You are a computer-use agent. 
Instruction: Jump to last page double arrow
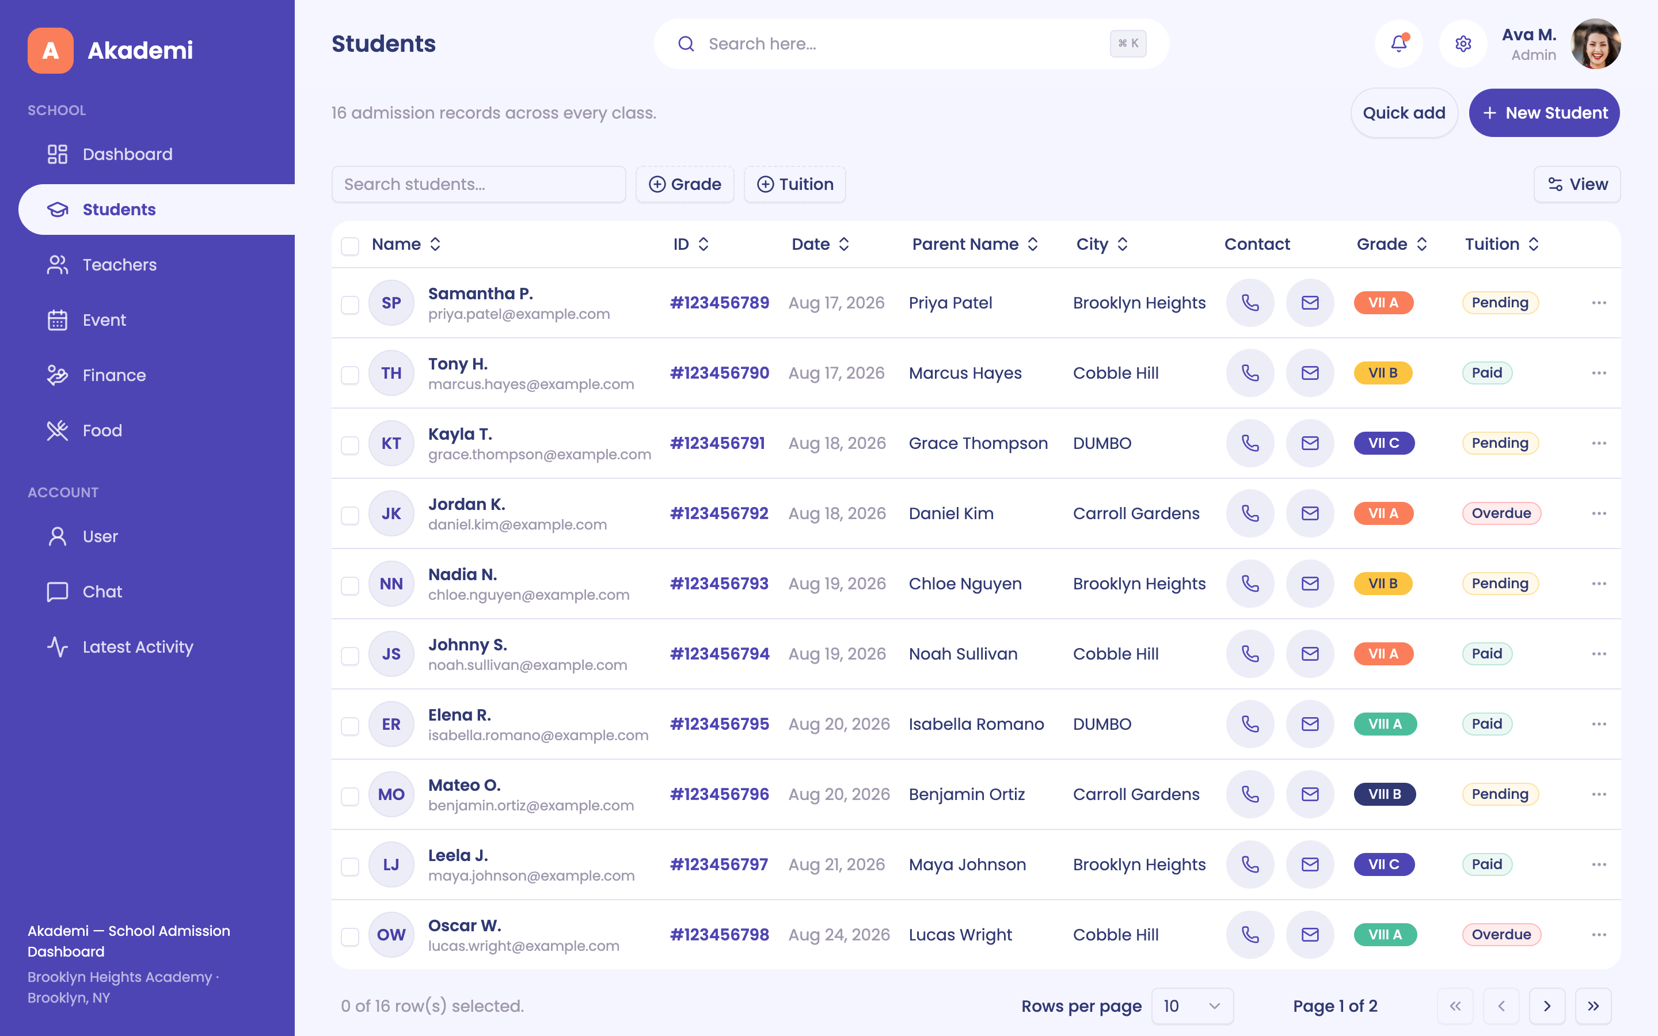pos(1593,1006)
